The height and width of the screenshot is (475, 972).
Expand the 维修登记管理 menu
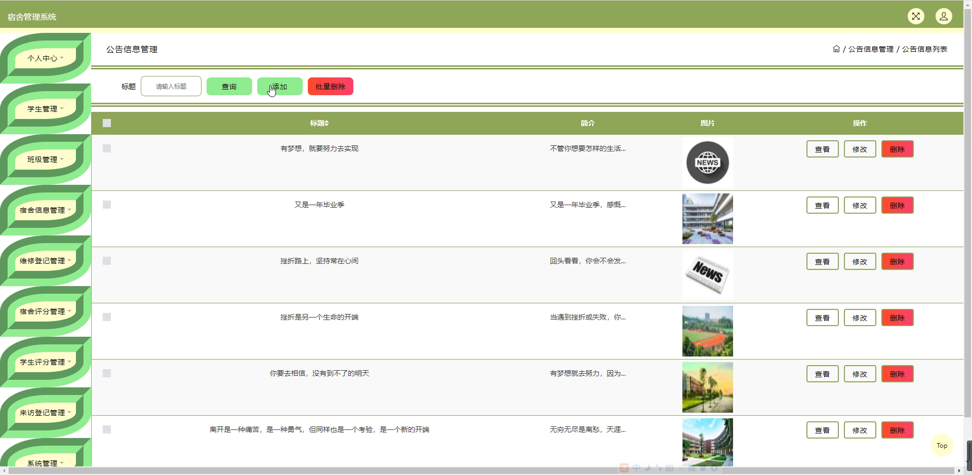(x=45, y=261)
